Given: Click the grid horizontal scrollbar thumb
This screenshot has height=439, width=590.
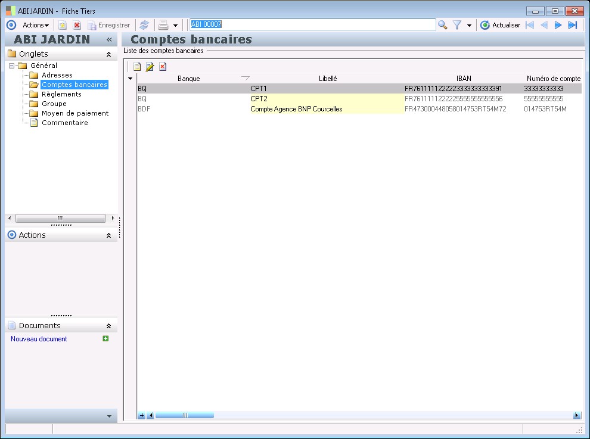Looking at the screenshot, I should click(185, 415).
